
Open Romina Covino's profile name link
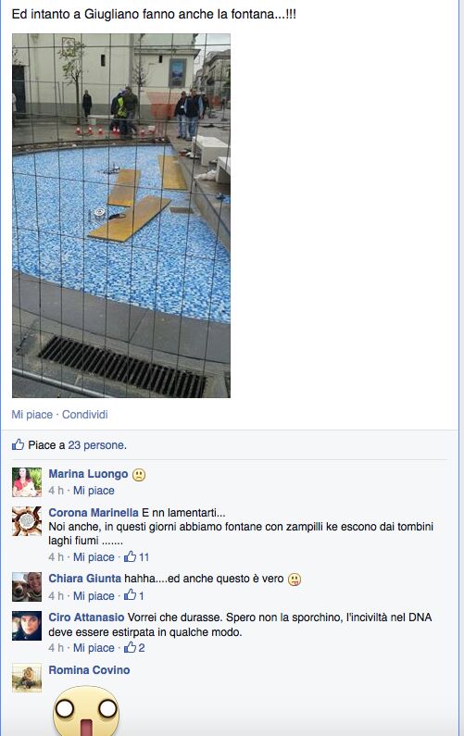click(89, 670)
